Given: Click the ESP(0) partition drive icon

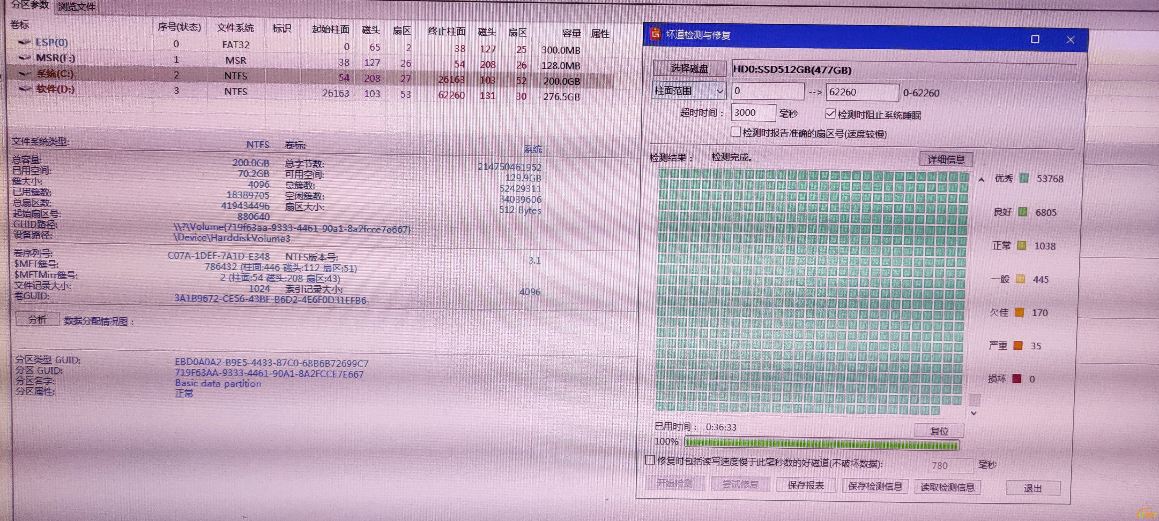Looking at the screenshot, I should click(x=24, y=42).
